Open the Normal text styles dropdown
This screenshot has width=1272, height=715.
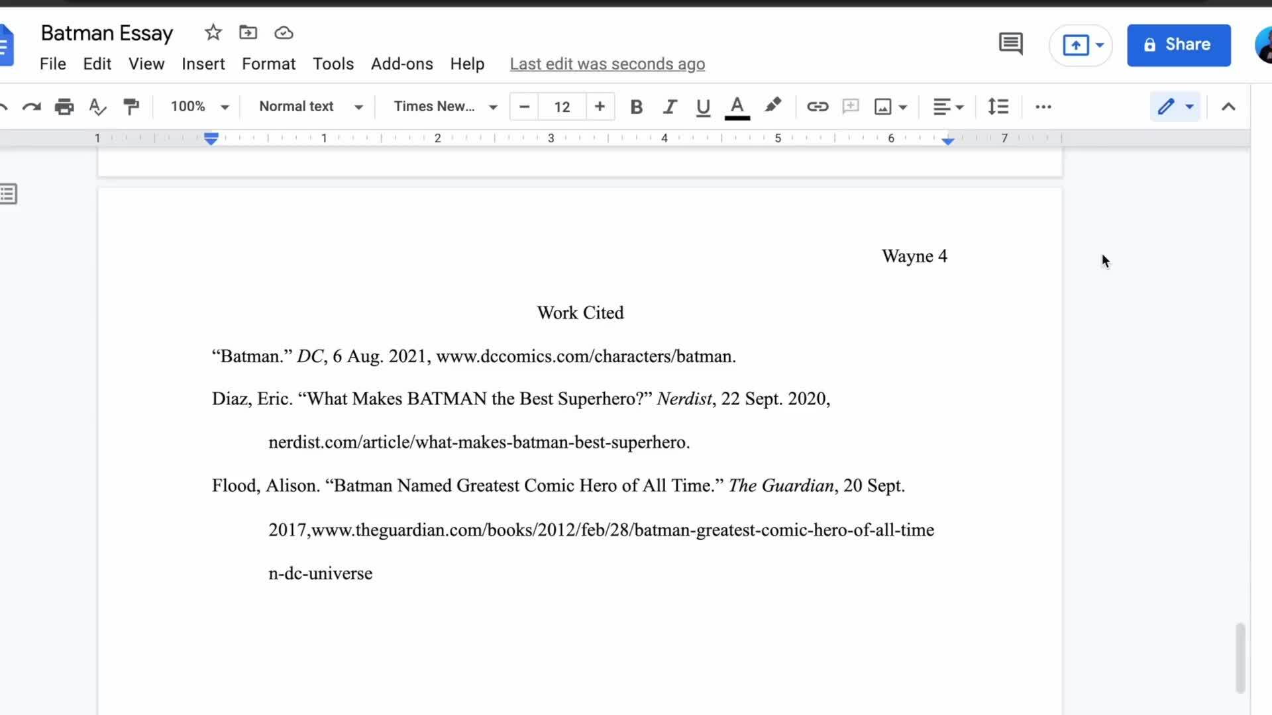pyautogui.click(x=309, y=107)
